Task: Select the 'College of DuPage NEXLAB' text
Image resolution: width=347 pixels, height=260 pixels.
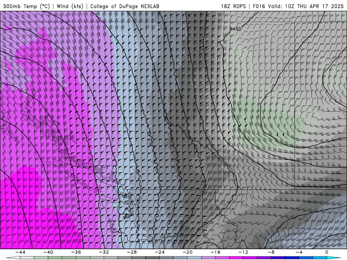Action: coord(124,6)
